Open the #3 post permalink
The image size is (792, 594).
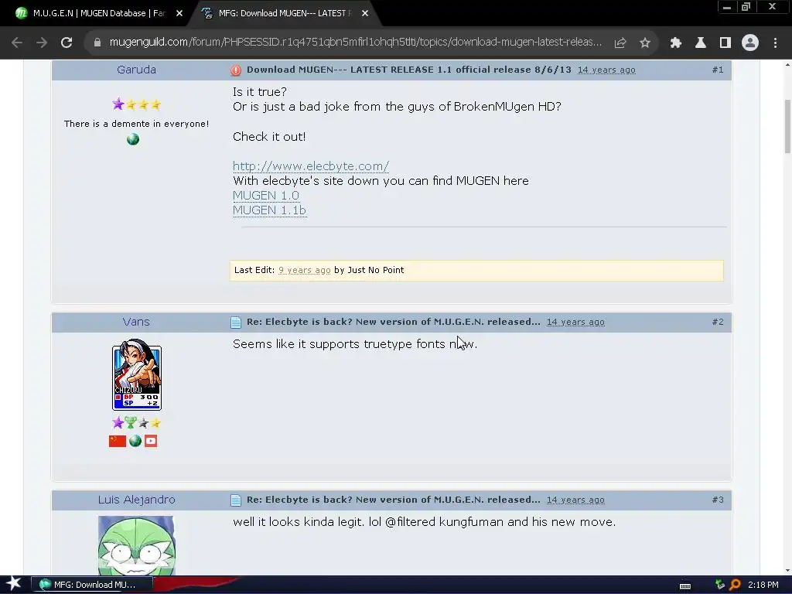718,500
